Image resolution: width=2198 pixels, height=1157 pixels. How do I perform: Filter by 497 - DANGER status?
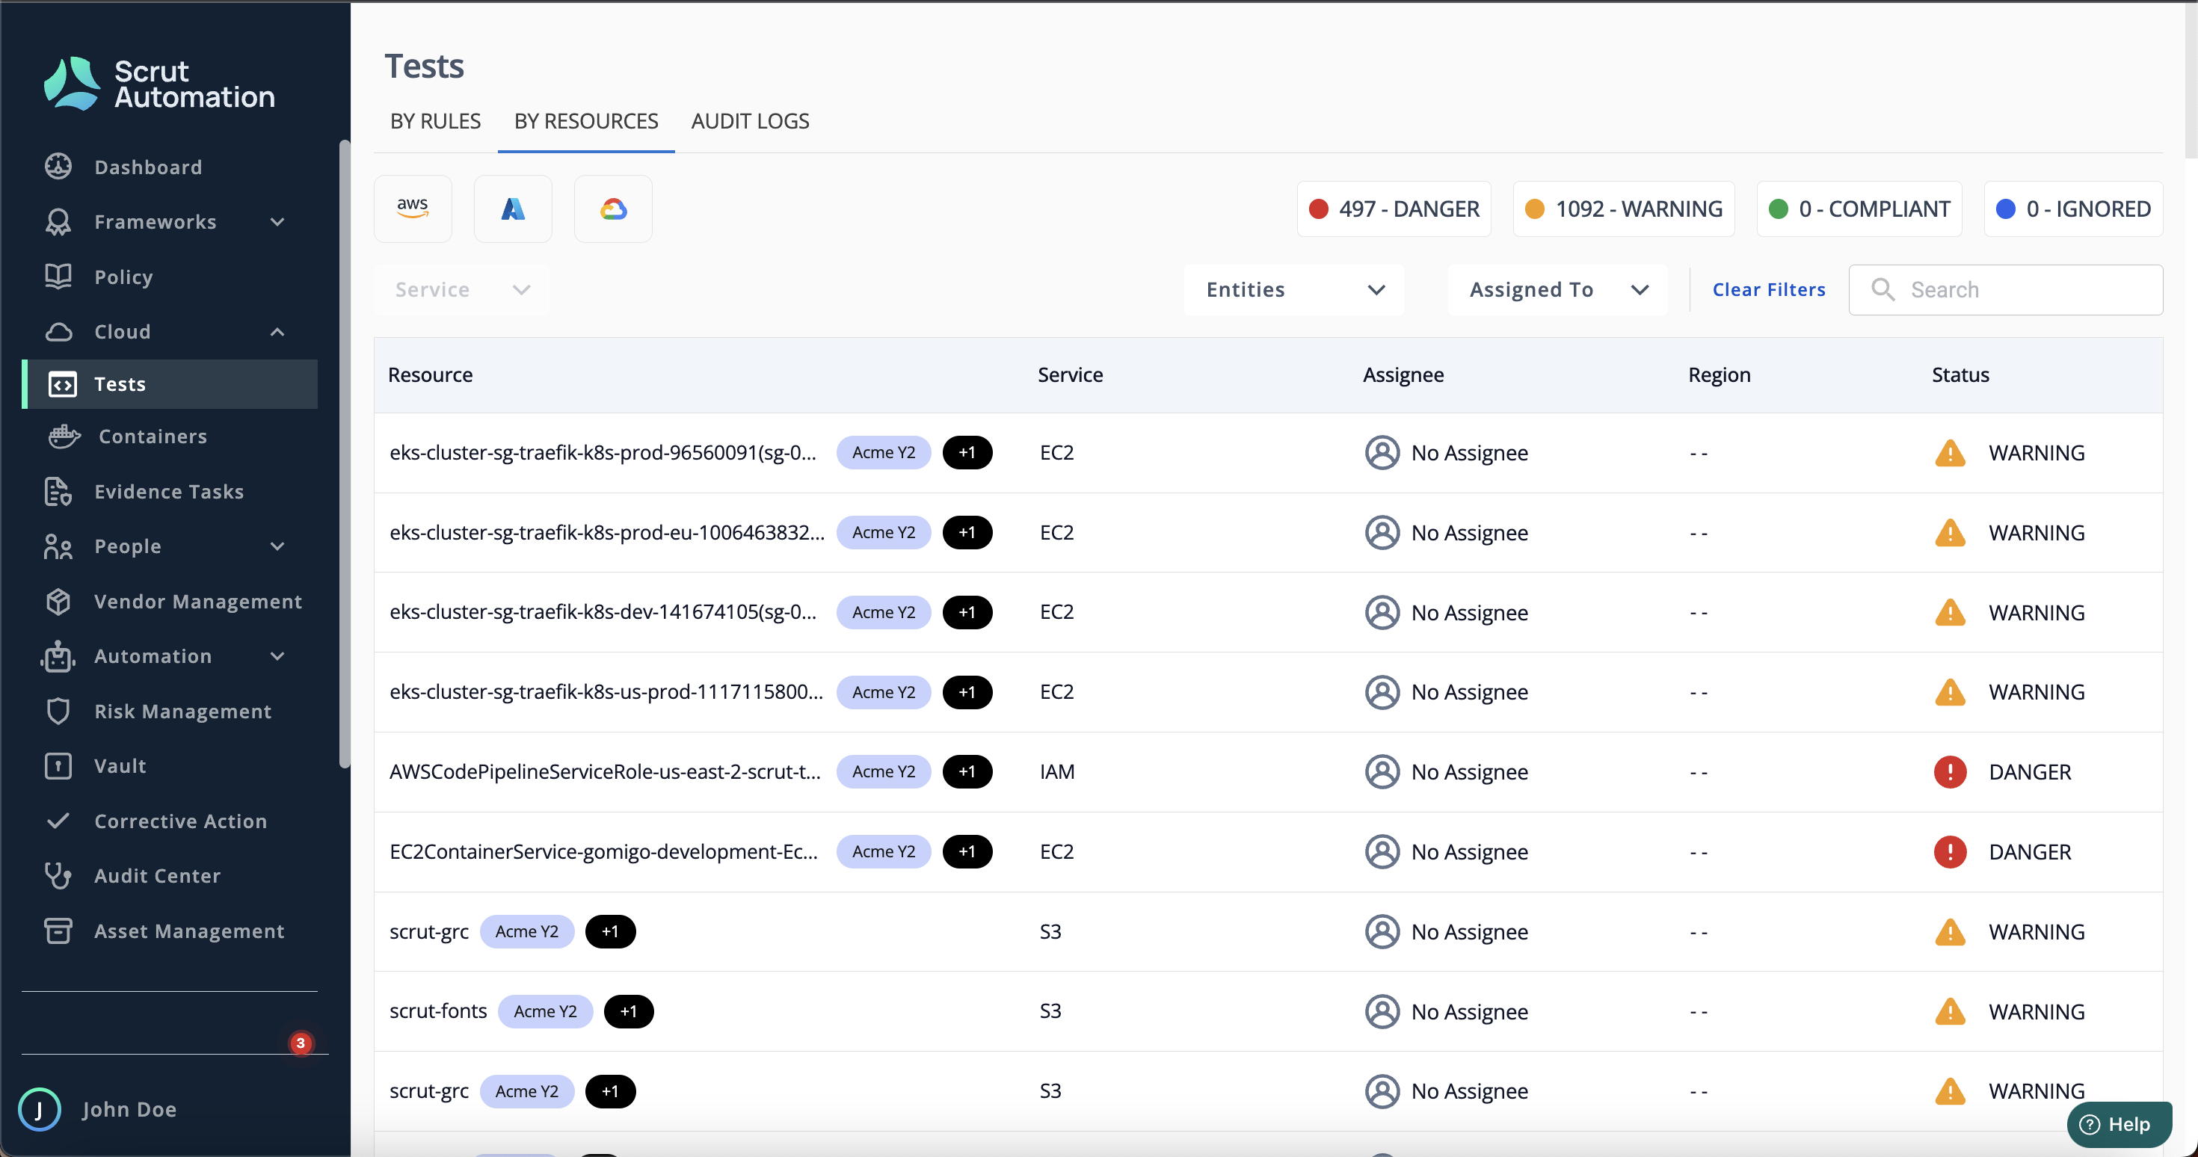coord(1394,209)
